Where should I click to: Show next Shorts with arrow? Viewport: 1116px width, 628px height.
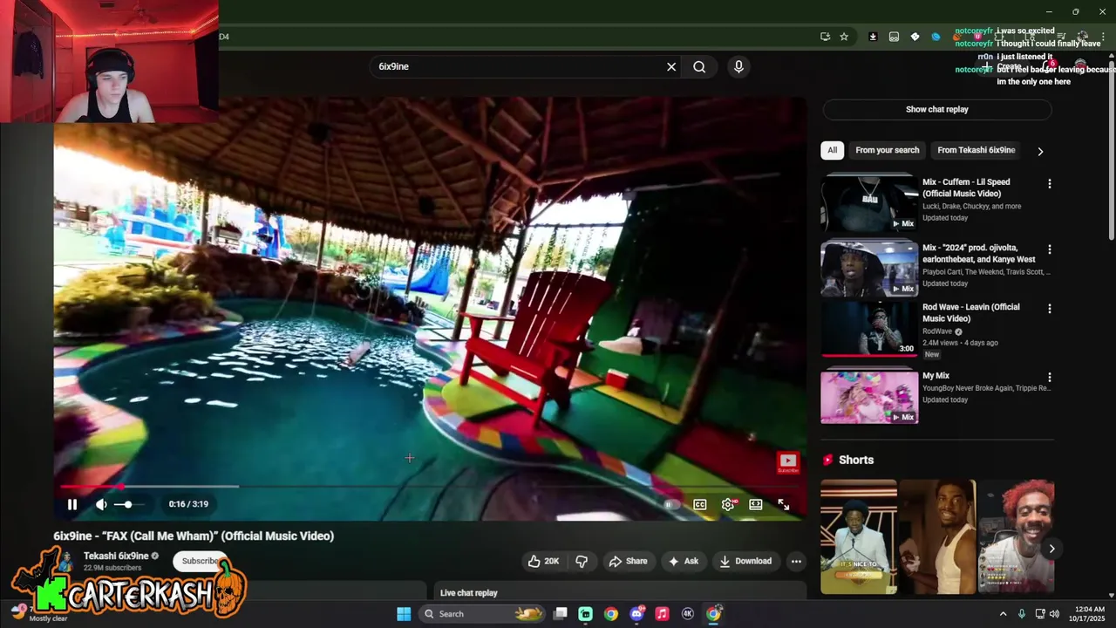pos(1051,549)
